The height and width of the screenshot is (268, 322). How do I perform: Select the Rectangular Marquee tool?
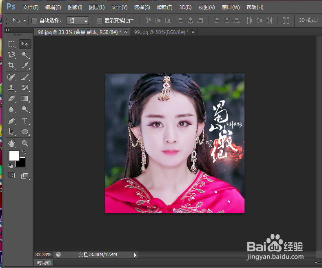point(11,44)
